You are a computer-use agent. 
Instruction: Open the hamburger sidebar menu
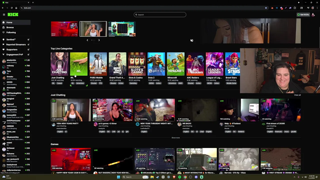[4, 14]
